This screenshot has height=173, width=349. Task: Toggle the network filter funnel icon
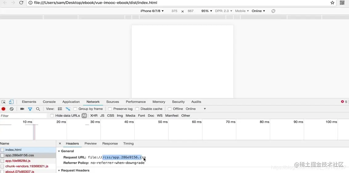point(30,109)
